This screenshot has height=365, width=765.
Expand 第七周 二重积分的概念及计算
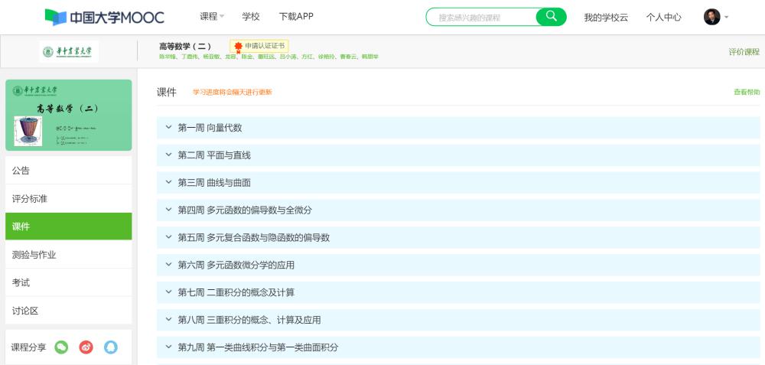[x=458, y=293]
